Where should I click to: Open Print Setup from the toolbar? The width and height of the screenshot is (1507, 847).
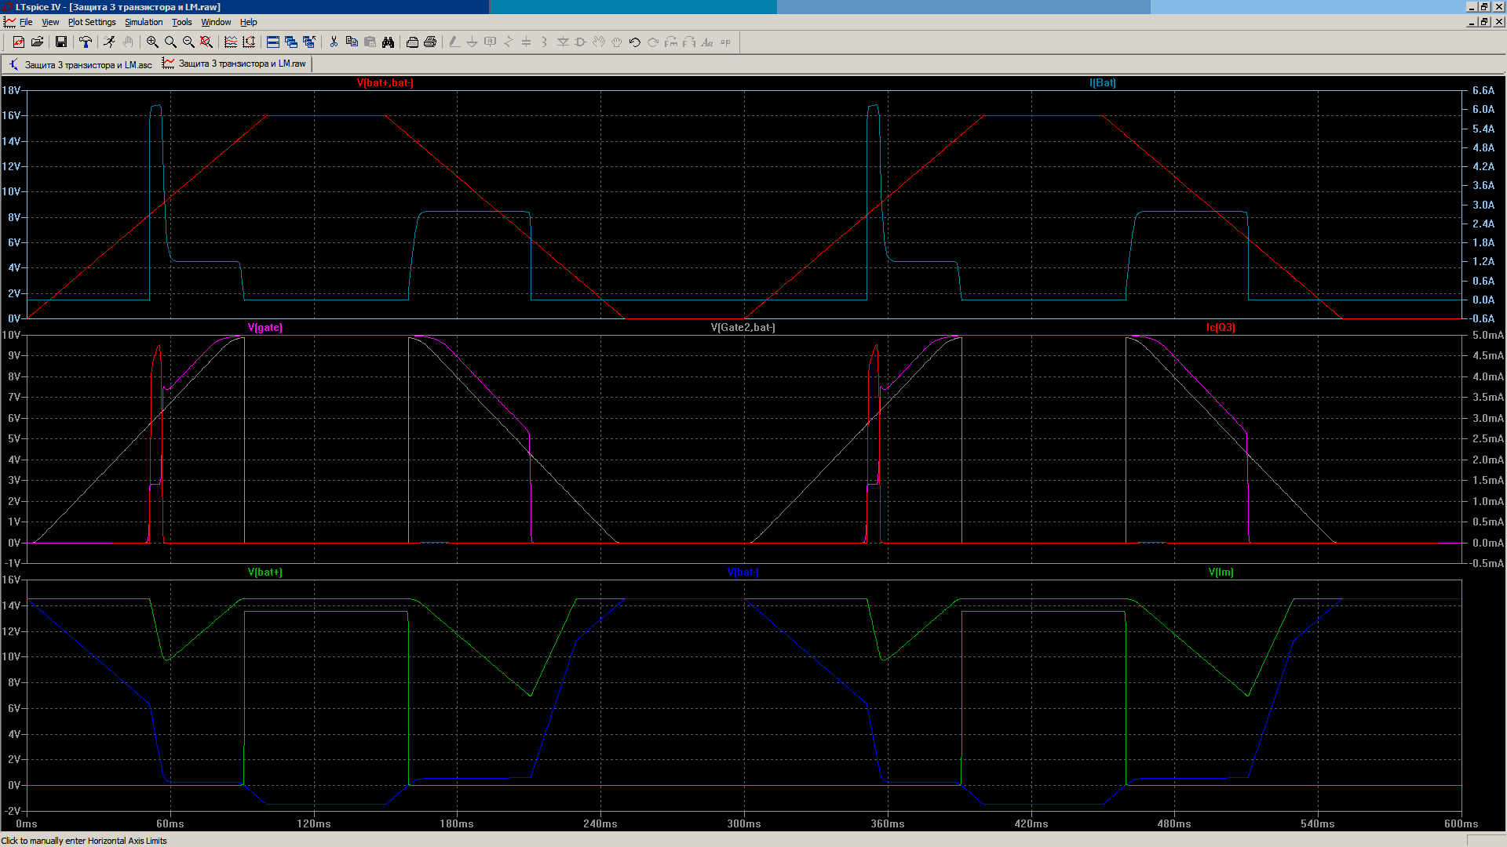[x=412, y=42]
